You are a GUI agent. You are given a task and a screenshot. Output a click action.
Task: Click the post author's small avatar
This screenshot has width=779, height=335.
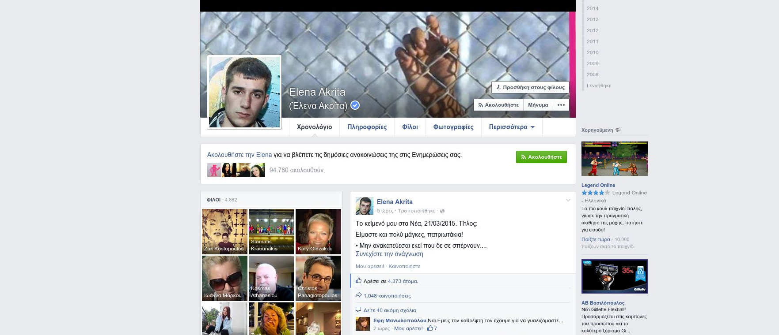click(x=365, y=206)
